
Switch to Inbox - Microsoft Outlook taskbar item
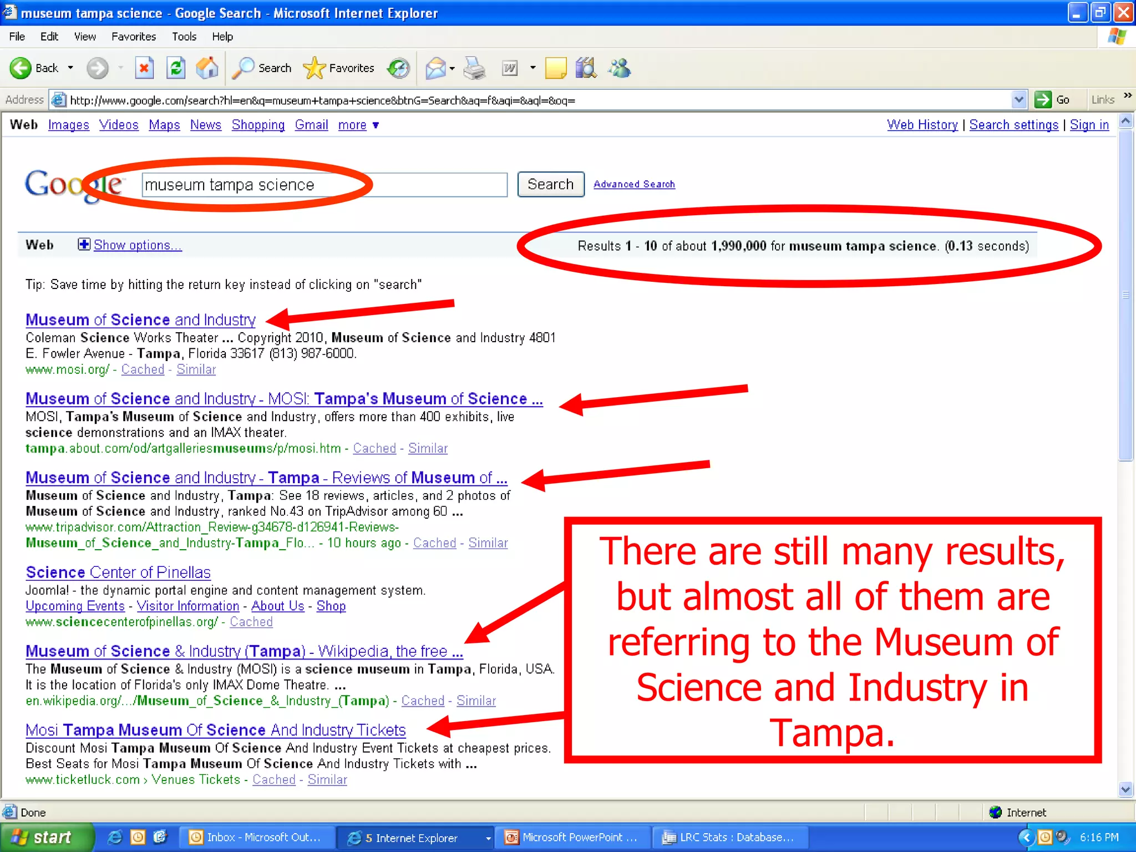[256, 838]
